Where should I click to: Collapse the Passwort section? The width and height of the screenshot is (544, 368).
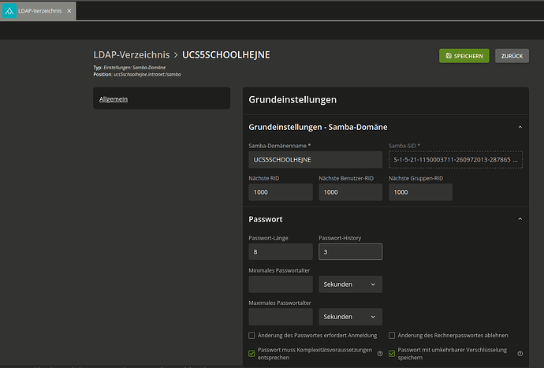coord(520,219)
